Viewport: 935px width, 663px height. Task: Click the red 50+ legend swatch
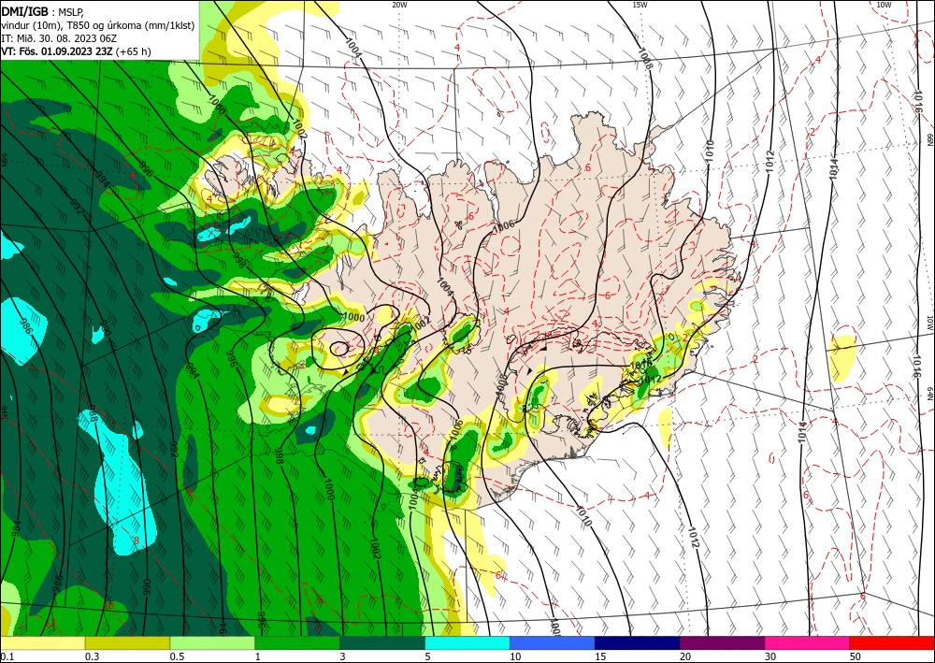pyautogui.click(x=892, y=642)
